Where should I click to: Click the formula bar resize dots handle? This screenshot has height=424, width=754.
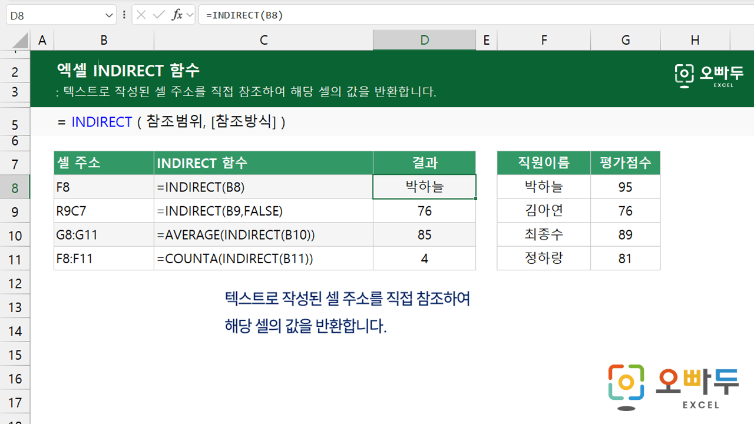click(124, 15)
